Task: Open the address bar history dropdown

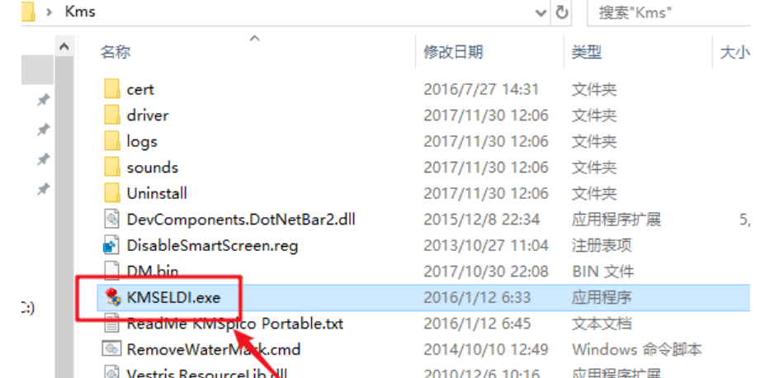Action: (x=541, y=13)
